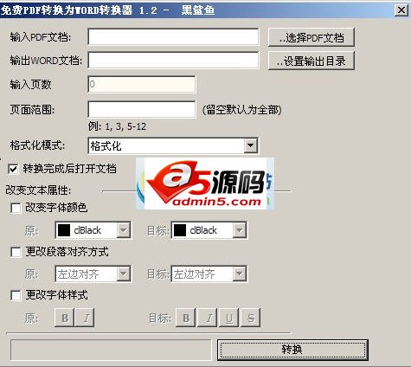
Task: Toggle source Bold style button
Action: 65,318
